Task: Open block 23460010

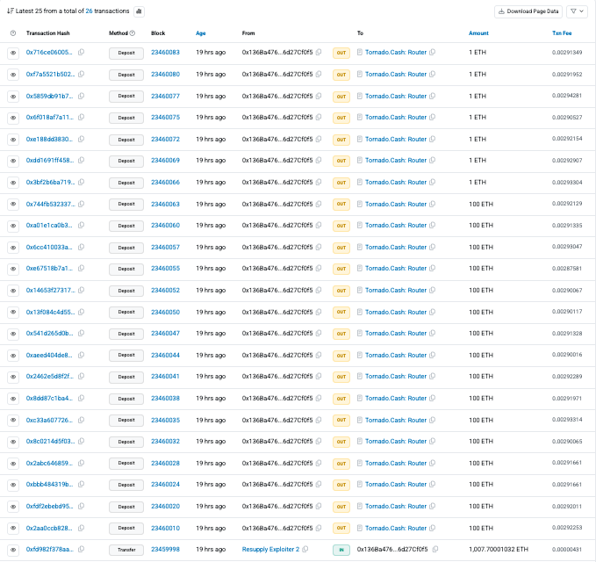Action: [165, 528]
